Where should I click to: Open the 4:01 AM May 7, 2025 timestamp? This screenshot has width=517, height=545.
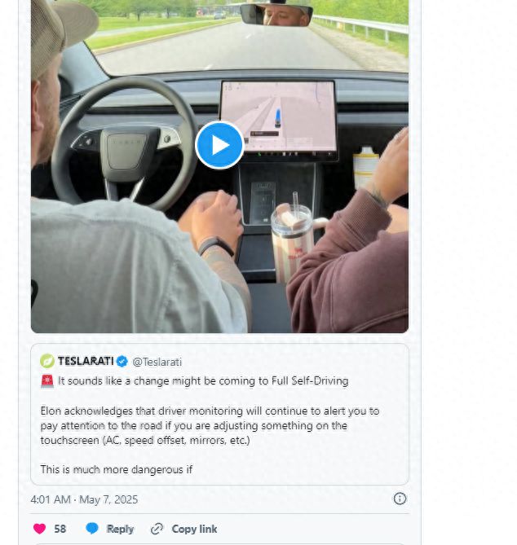pos(84,499)
